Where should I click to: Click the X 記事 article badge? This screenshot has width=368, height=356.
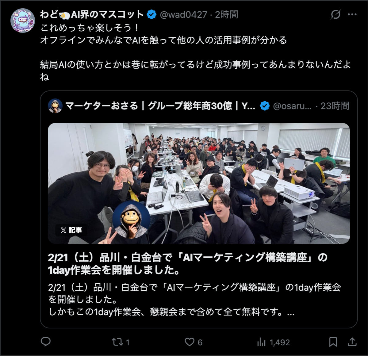coord(71,230)
